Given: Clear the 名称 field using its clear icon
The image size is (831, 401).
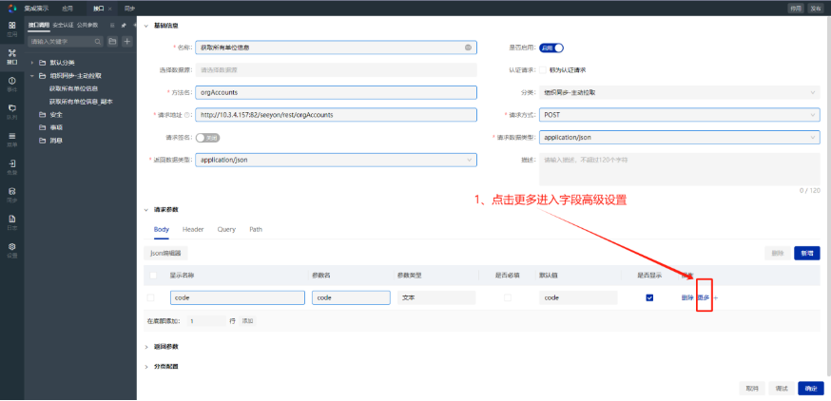Looking at the screenshot, I should pos(468,47).
